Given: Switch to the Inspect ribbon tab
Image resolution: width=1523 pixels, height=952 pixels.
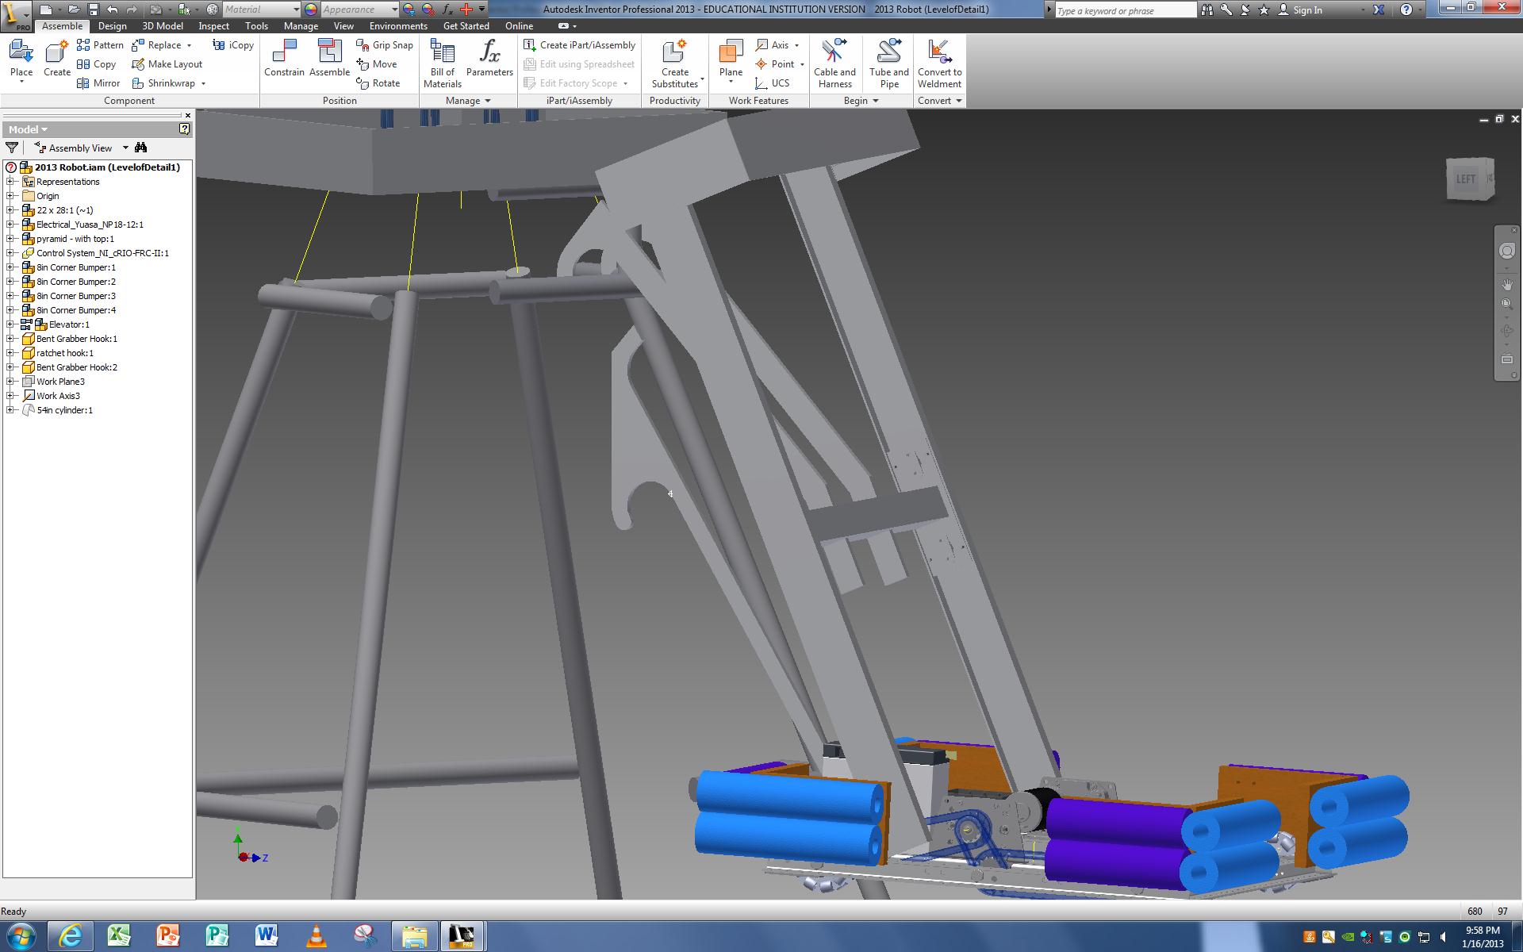Looking at the screenshot, I should pos(214,26).
